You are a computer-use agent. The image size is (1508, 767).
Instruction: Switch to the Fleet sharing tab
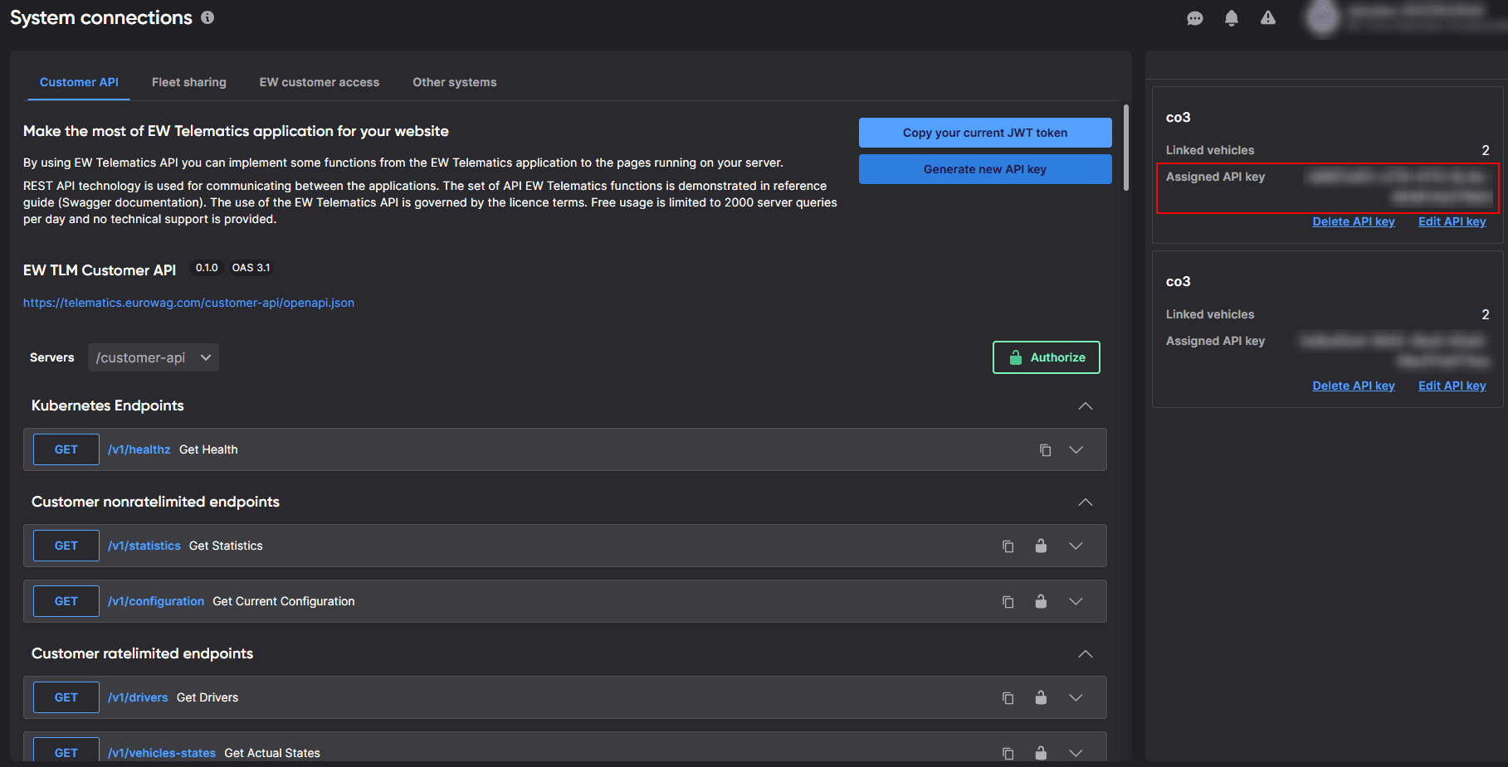[189, 82]
